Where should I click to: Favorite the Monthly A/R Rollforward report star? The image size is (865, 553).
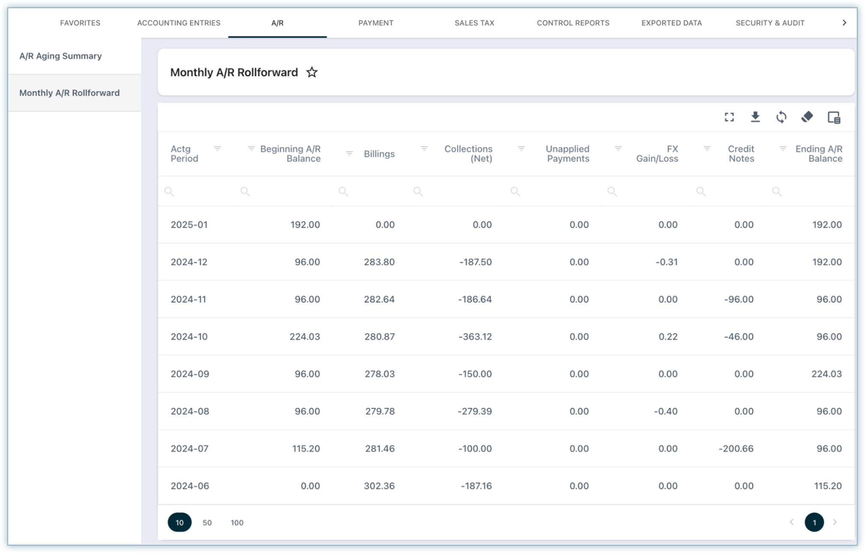[x=312, y=72]
